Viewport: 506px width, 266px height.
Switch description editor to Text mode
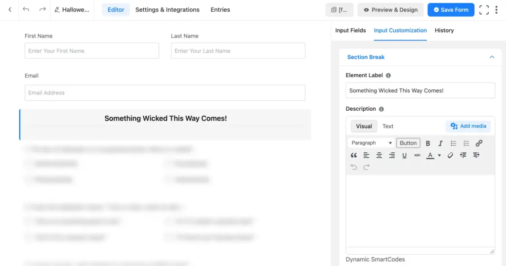(x=388, y=126)
